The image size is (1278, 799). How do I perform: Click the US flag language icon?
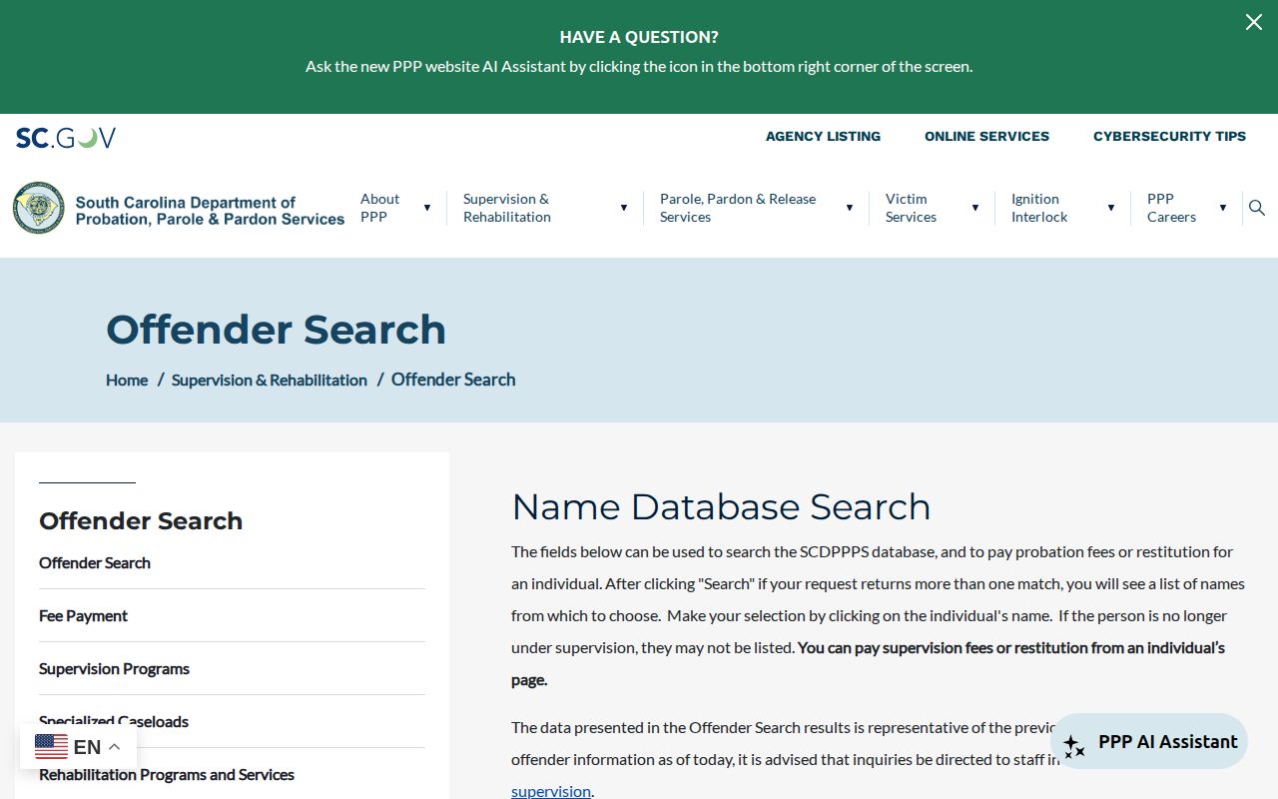51,746
